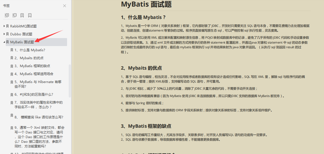Click line 5、提供映射标签，支持对象

tap(196, 110)
